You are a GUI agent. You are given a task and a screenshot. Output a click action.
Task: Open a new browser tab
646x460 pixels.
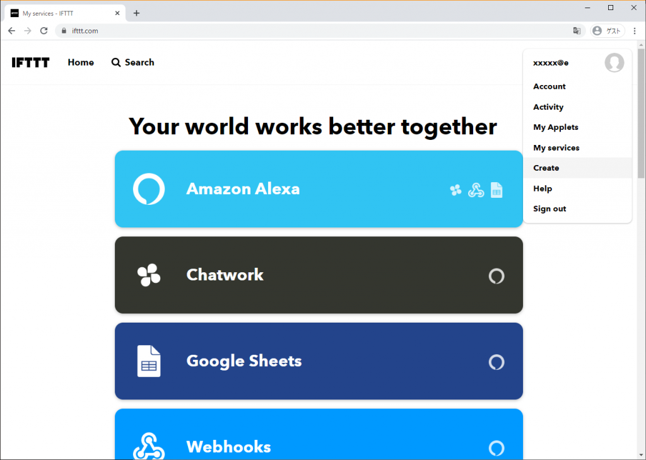tap(136, 13)
